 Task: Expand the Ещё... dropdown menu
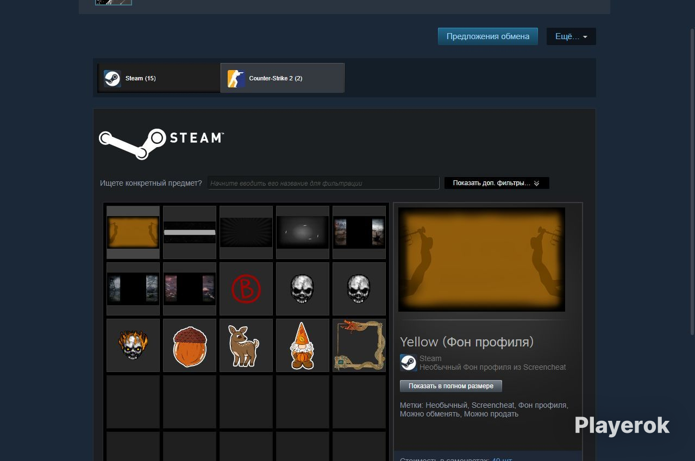pos(571,36)
